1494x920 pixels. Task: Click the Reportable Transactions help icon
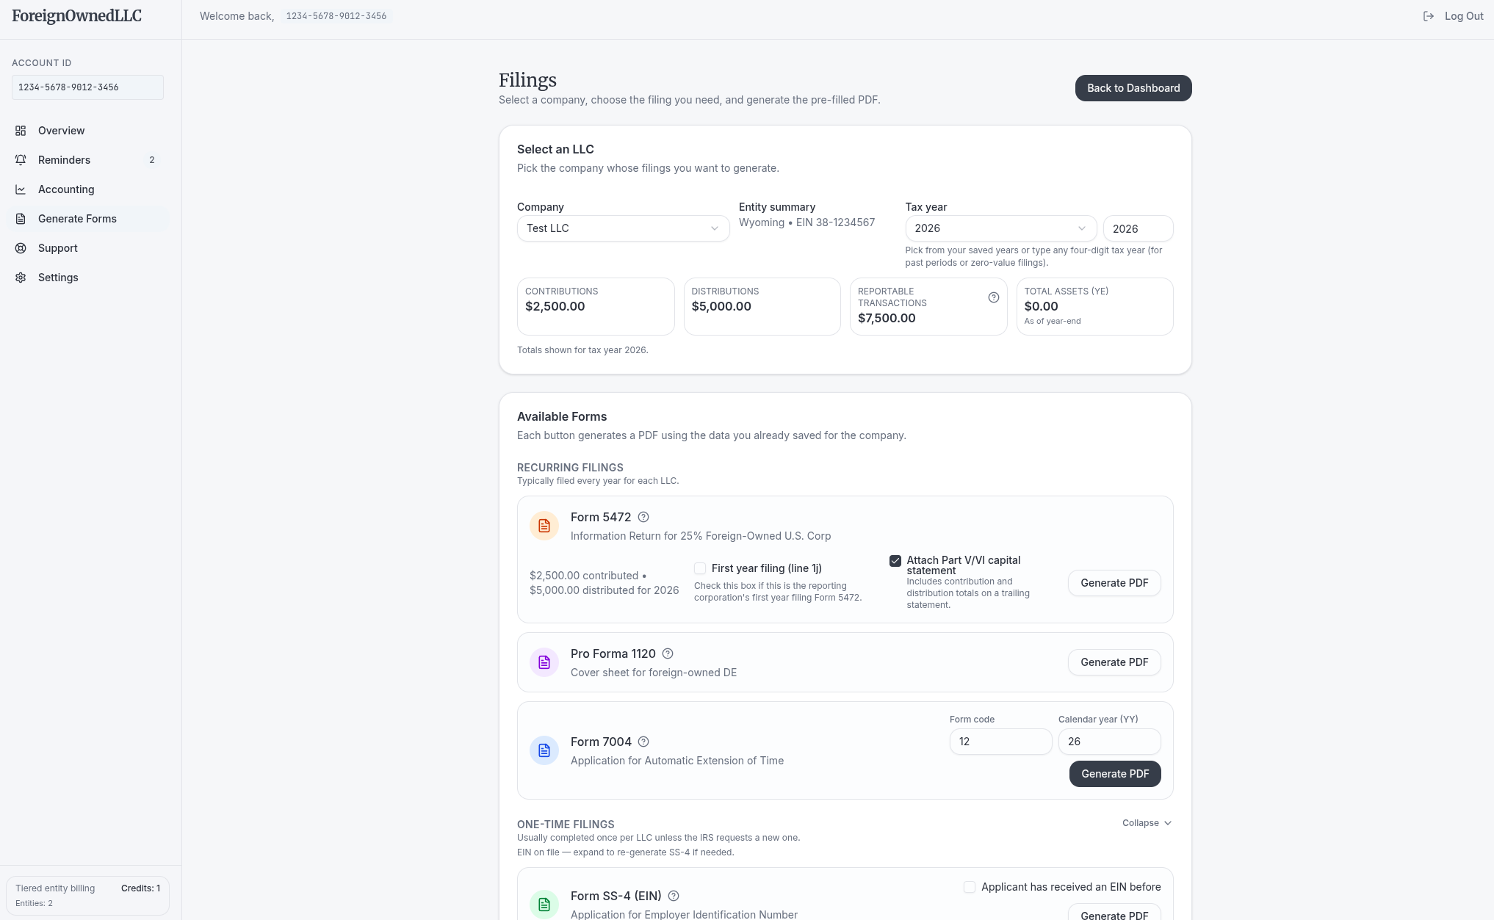click(x=994, y=297)
